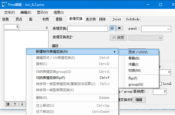This screenshot has width=175, height=115.
Task: Open the 编辑(E) menu
Action: (26, 12)
